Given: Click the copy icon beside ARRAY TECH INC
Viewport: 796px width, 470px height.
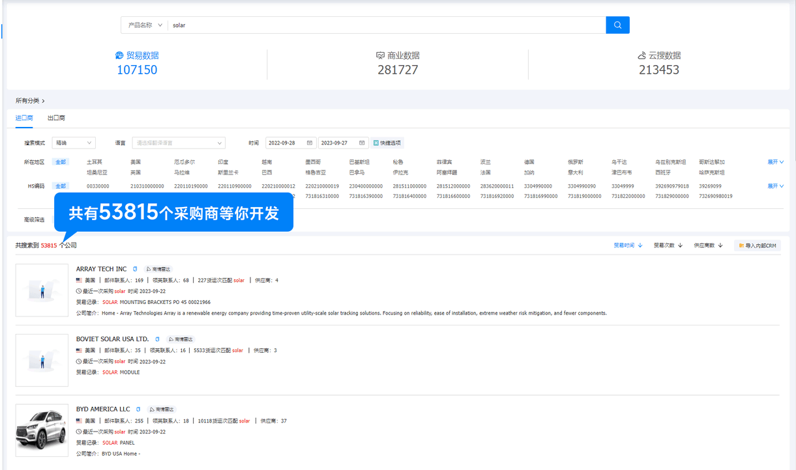Looking at the screenshot, I should coord(135,268).
